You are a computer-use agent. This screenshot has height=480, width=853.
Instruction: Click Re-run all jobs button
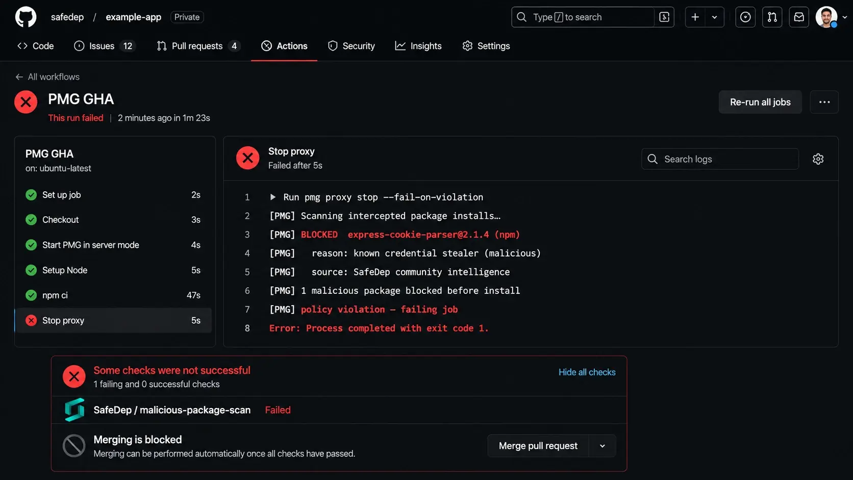[760, 102]
